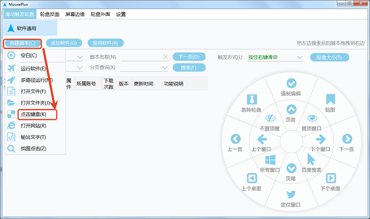370x219 pixels.
Task: Click the 版本 column header
Action: (124, 83)
